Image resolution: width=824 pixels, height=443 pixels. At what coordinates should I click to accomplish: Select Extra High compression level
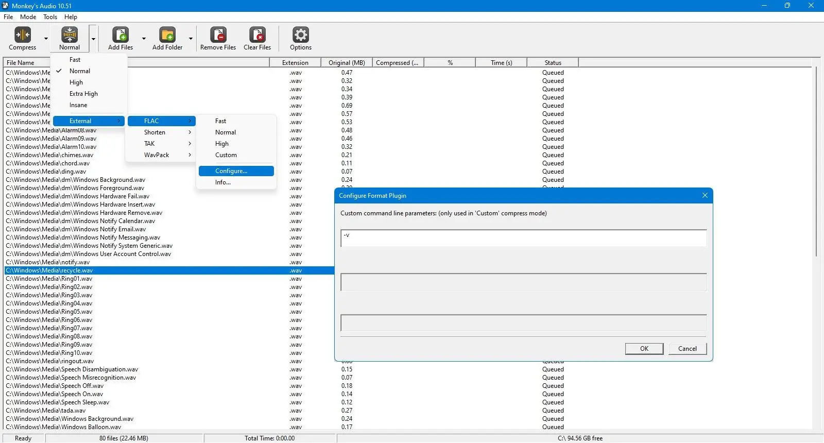click(89, 94)
